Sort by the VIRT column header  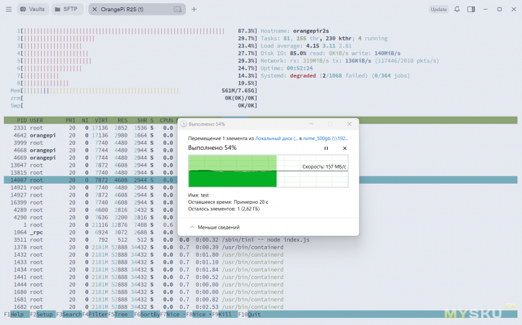tap(101, 120)
